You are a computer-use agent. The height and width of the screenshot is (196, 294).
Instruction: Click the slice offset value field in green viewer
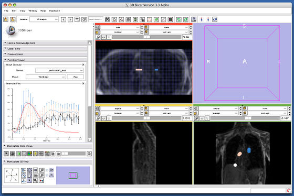(x=286, y=118)
